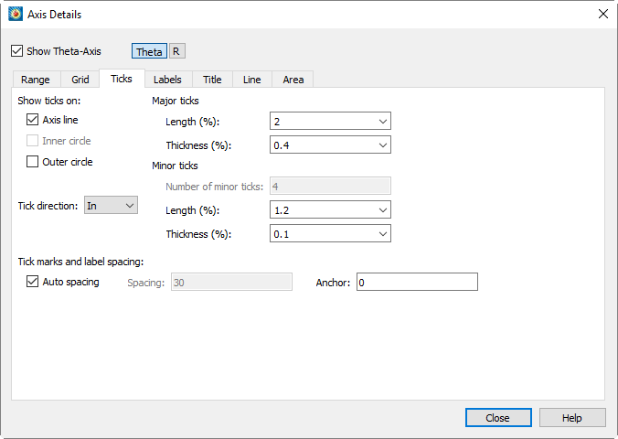Select the Theta axis button
Viewport: 618px width, 439px height.
click(x=149, y=51)
